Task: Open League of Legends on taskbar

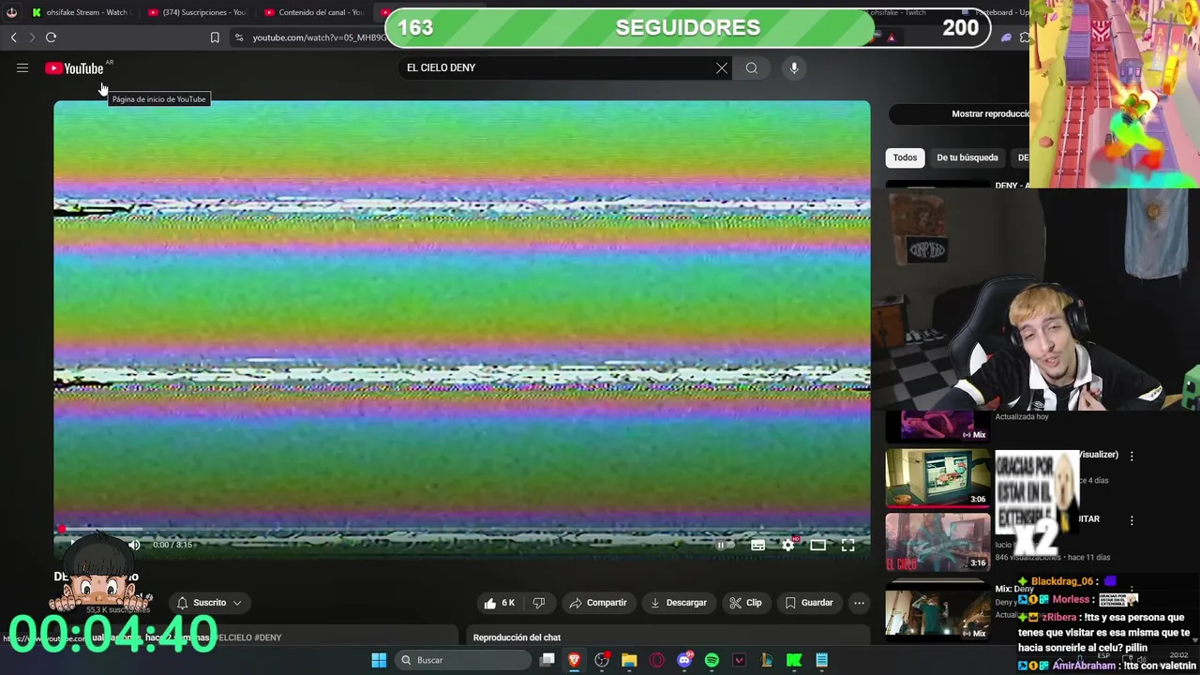Action: point(767,660)
